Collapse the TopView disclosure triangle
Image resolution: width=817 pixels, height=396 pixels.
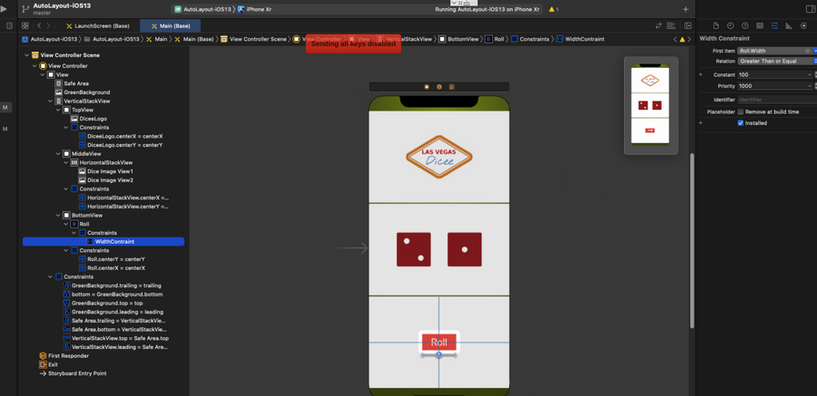(59, 110)
